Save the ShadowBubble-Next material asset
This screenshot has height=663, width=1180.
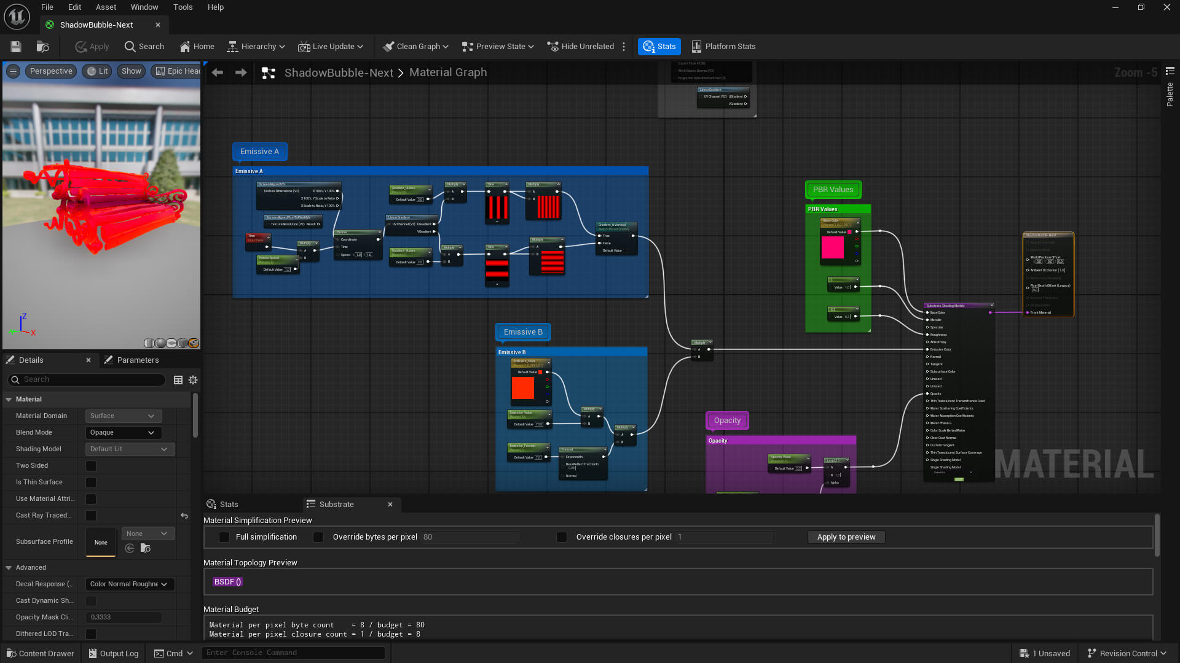[x=15, y=46]
